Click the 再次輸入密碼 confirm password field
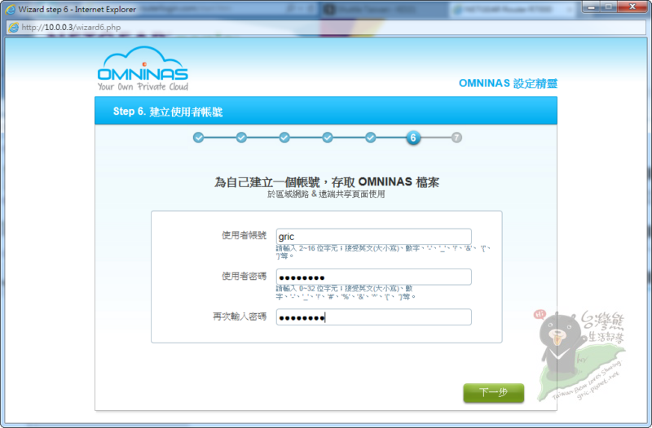The width and height of the screenshot is (652, 428). point(374,317)
